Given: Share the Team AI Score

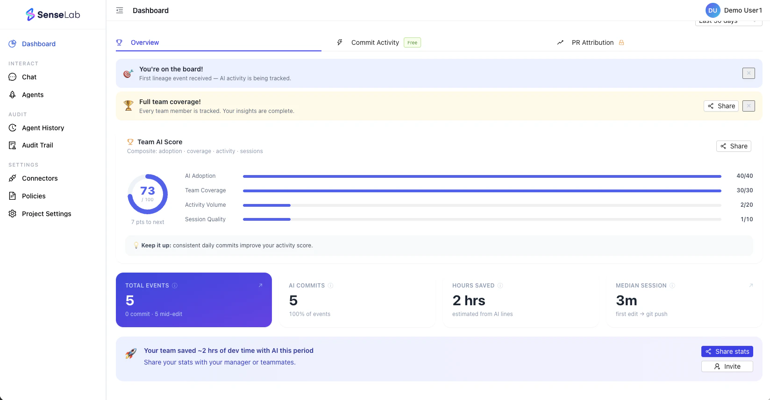Looking at the screenshot, I should tap(734, 146).
